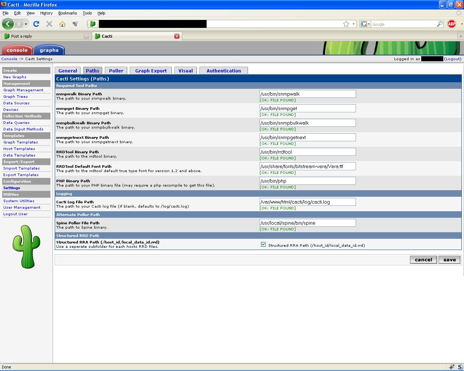Switch to the Post a reply tab
The image size is (464, 371).
(46, 36)
